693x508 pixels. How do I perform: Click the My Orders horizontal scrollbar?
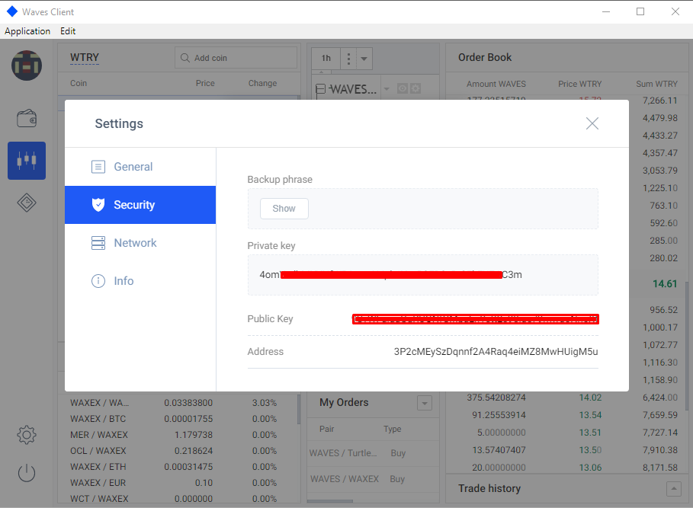coord(330,501)
